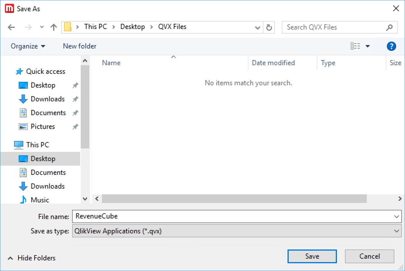The height and width of the screenshot is (271, 405).
Task: Click the change view layout icon
Action: point(355,46)
